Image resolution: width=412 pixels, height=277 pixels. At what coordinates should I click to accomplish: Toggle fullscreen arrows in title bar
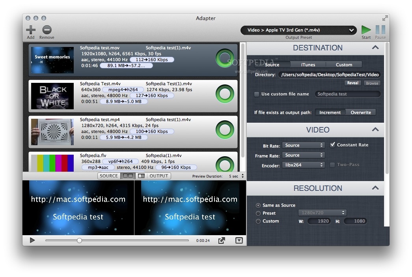click(385, 18)
